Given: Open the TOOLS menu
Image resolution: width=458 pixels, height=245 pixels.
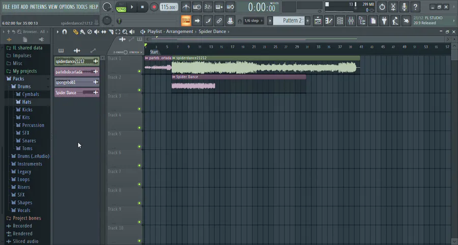Looking at the screenshot, I should [x=82, y=7].
